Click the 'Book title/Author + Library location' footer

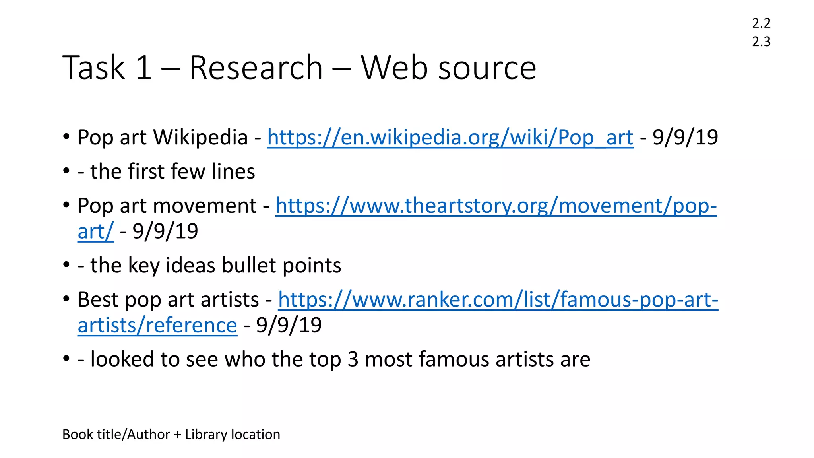point(171,434)
